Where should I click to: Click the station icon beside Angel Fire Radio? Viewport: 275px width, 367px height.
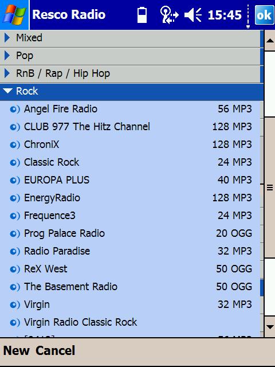coord(15,110)
